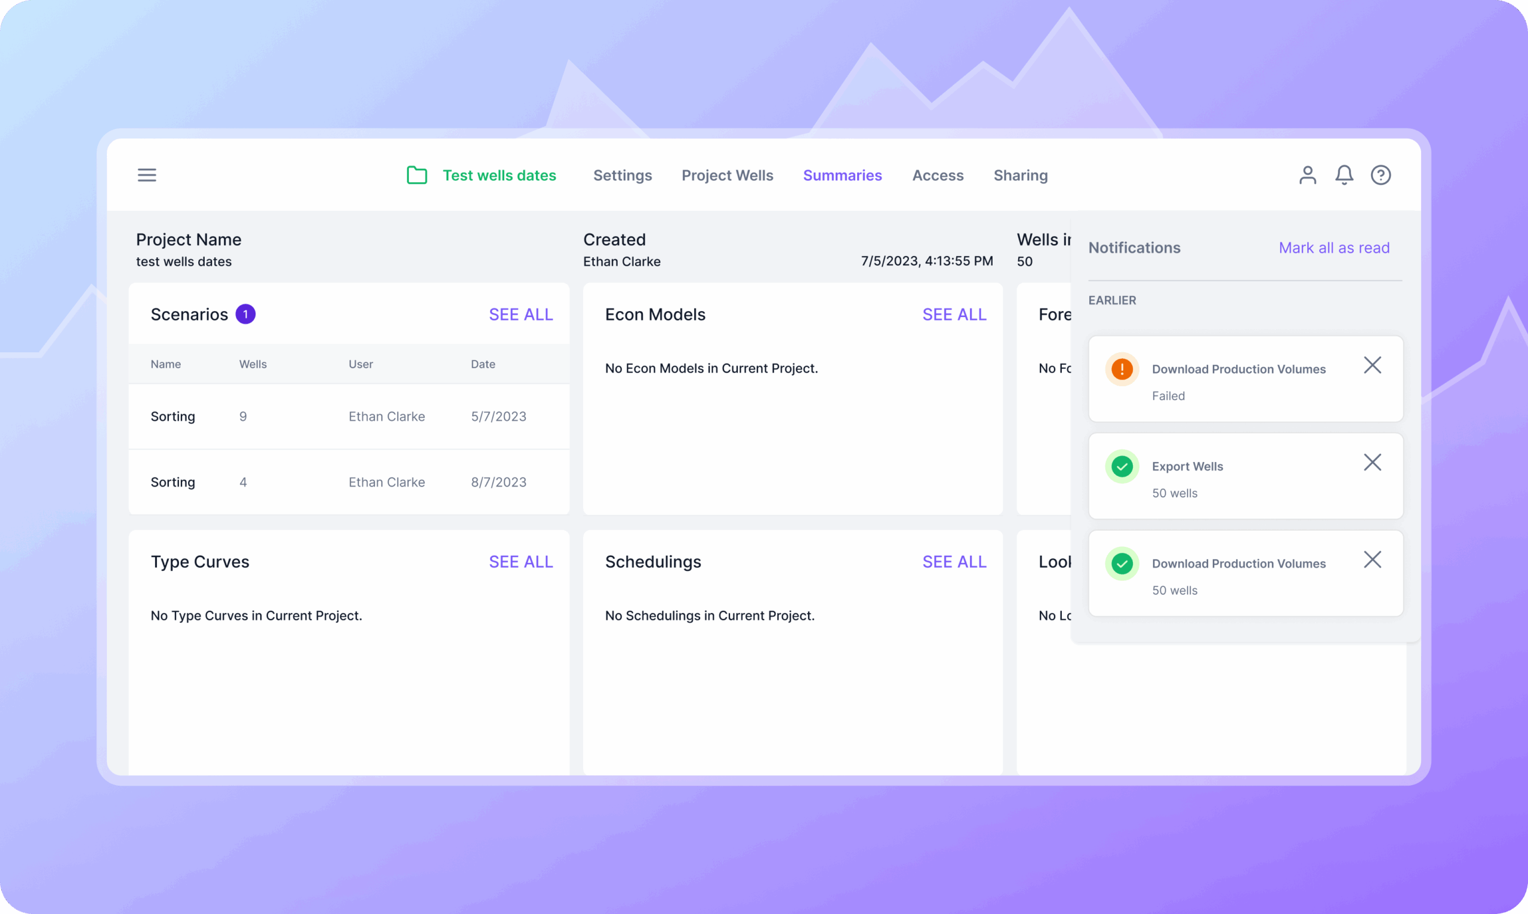Switch to the Settings tab
The height and width of the screenshot is (914, 1528).
[x=623, y=176]
